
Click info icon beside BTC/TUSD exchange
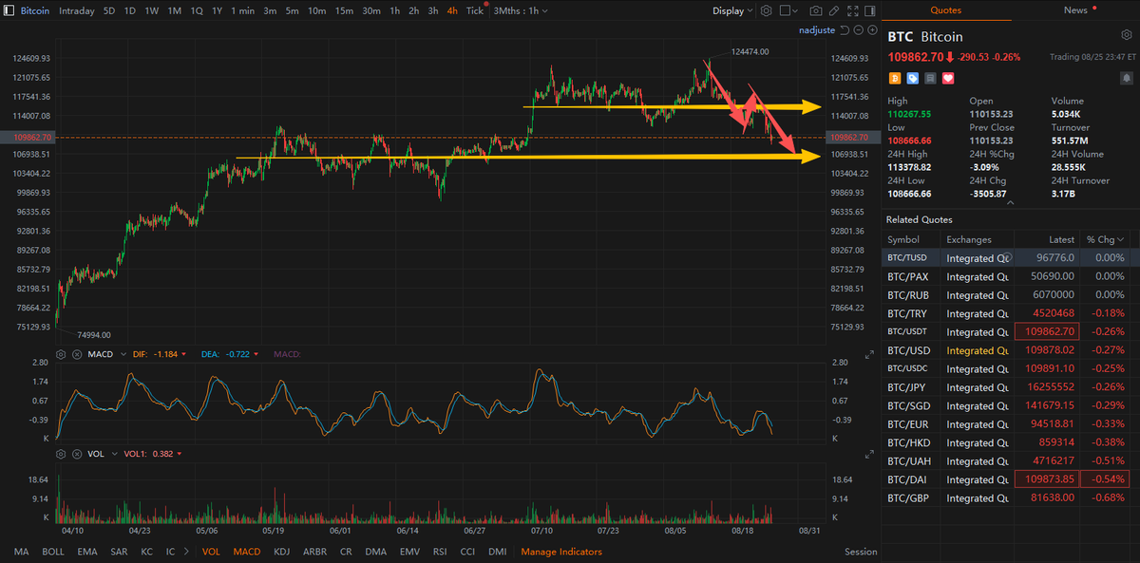point(1007,257)
